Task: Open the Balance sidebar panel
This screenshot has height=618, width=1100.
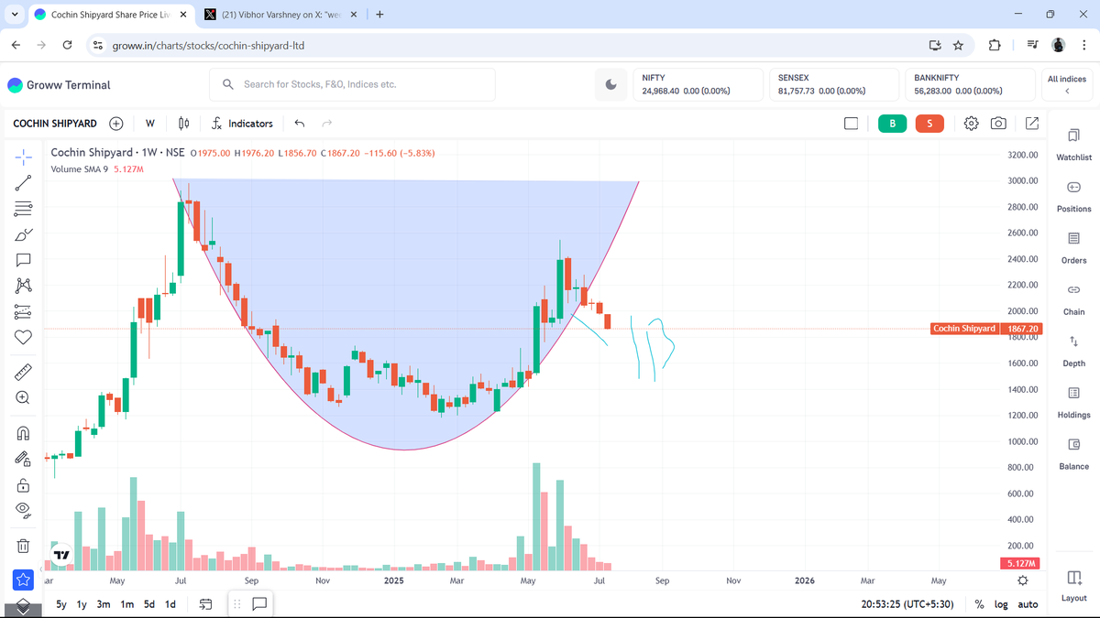Action: 1073,454
